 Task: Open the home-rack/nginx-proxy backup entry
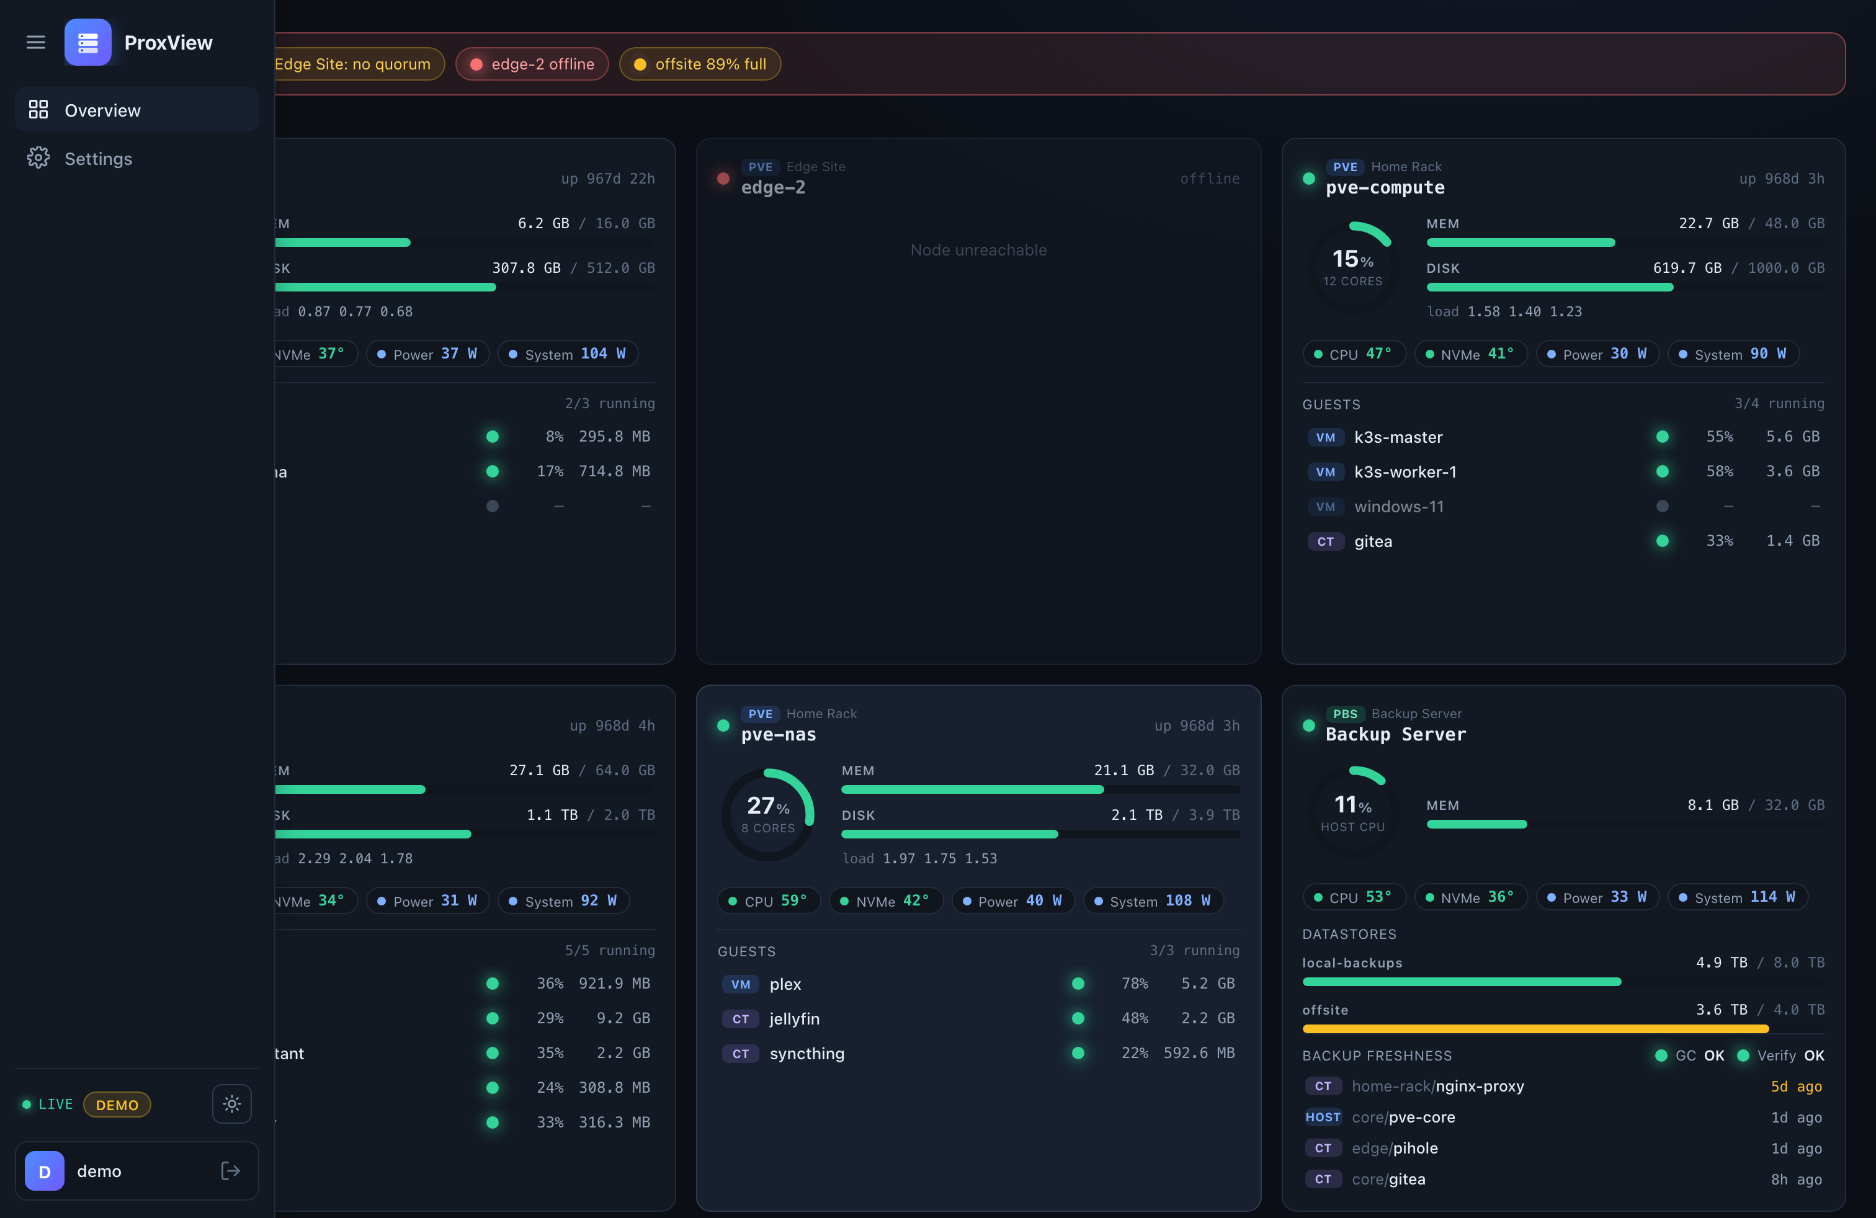[1563, 1087]
